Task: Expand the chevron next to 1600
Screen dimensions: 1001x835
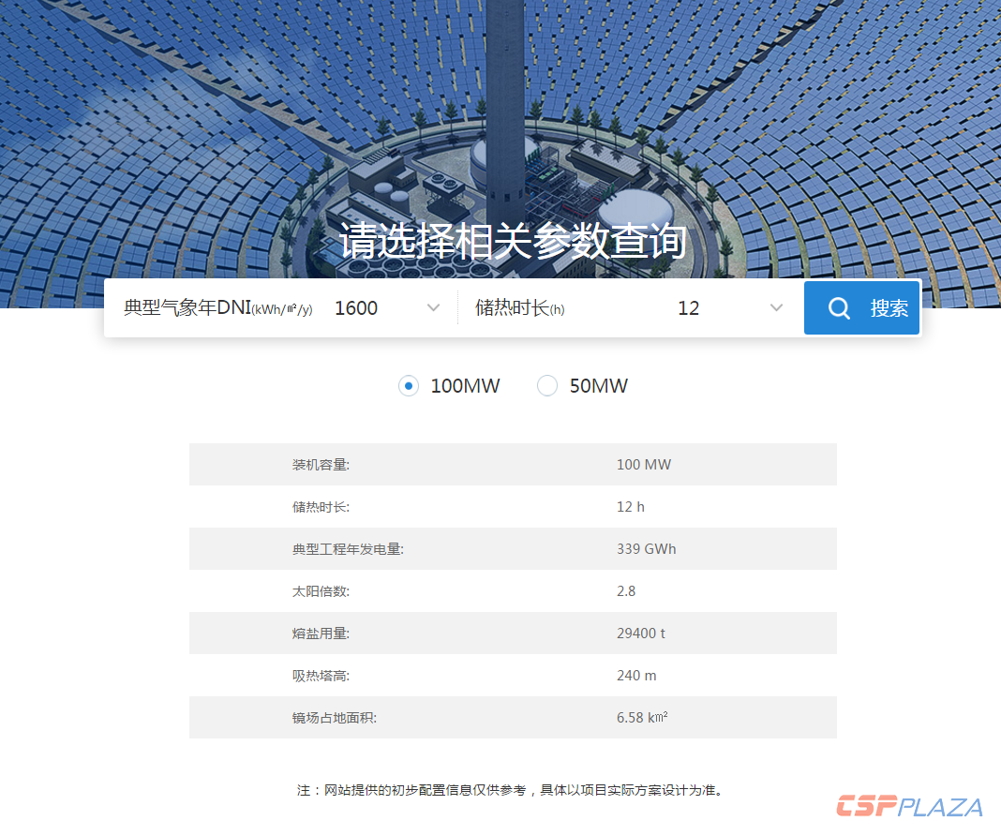Action: point(433,307)
